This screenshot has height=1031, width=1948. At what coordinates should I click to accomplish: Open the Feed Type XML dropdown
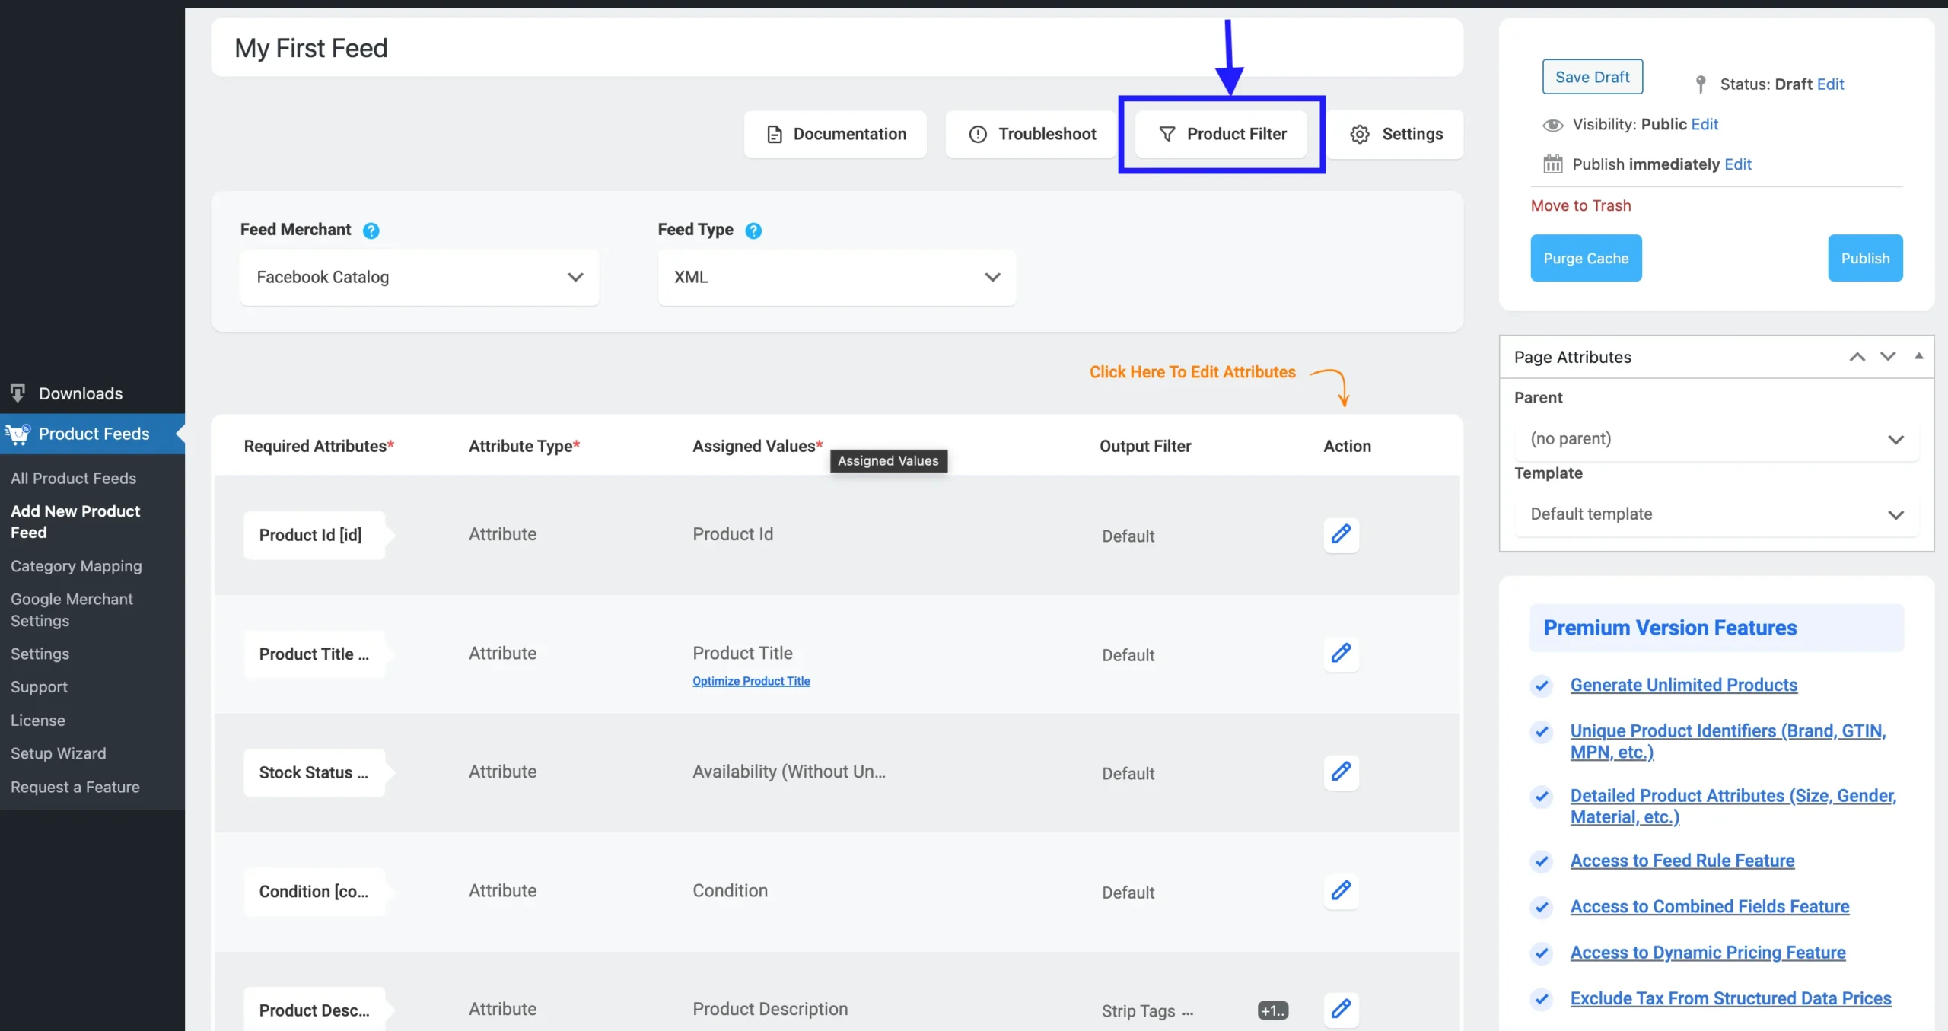pyautogui.click(x=836, y=278)
